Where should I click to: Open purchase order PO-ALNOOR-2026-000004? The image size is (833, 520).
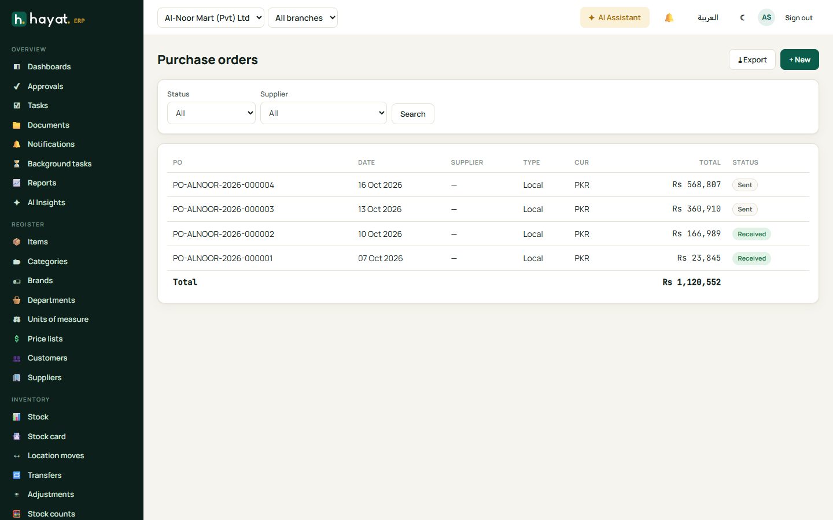tap(223, 185)
